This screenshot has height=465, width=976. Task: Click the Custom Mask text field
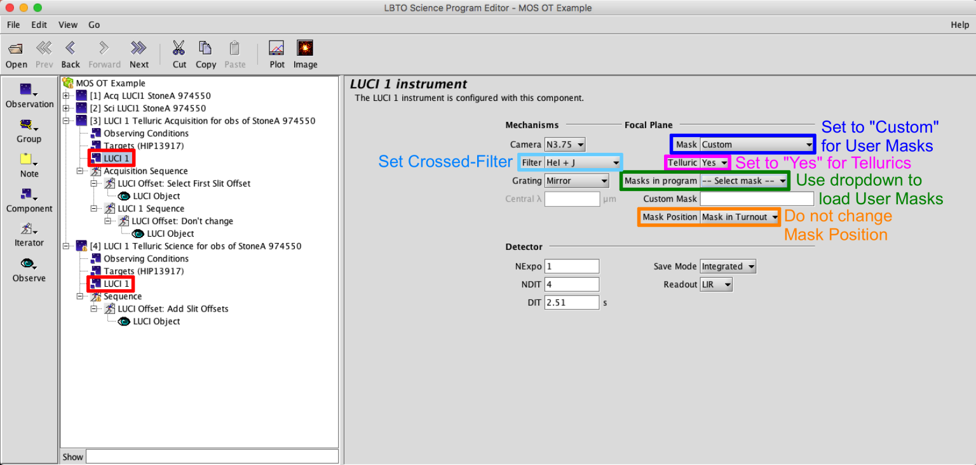(x=757, y=199)
